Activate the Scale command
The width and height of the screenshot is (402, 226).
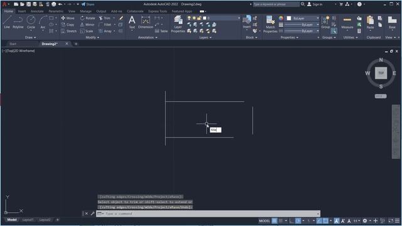coord(87,31)
